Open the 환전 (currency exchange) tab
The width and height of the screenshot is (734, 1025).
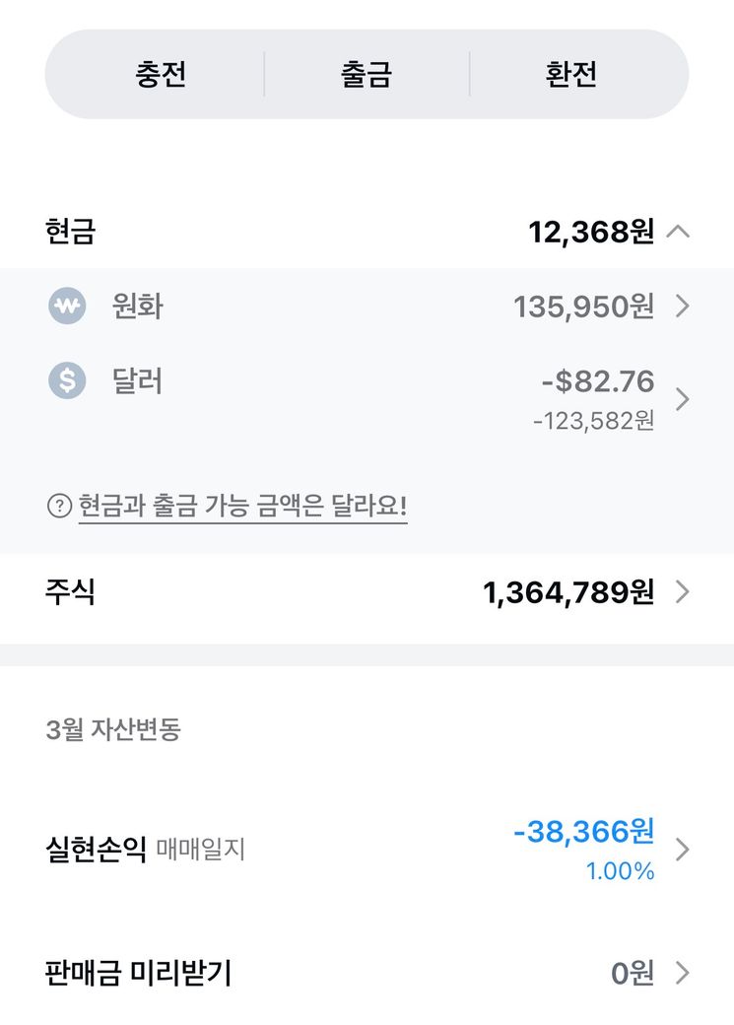[x=571, y=75]
